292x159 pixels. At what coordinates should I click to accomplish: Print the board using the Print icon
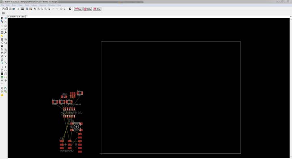pyautogui.click(x=10, y=9)
